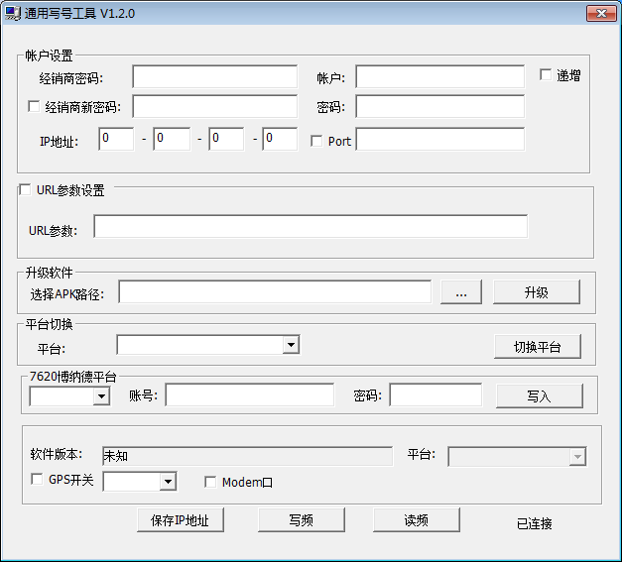Click the 切换平台 button
This screenshot has width=622, height=562.
(538, 347)
